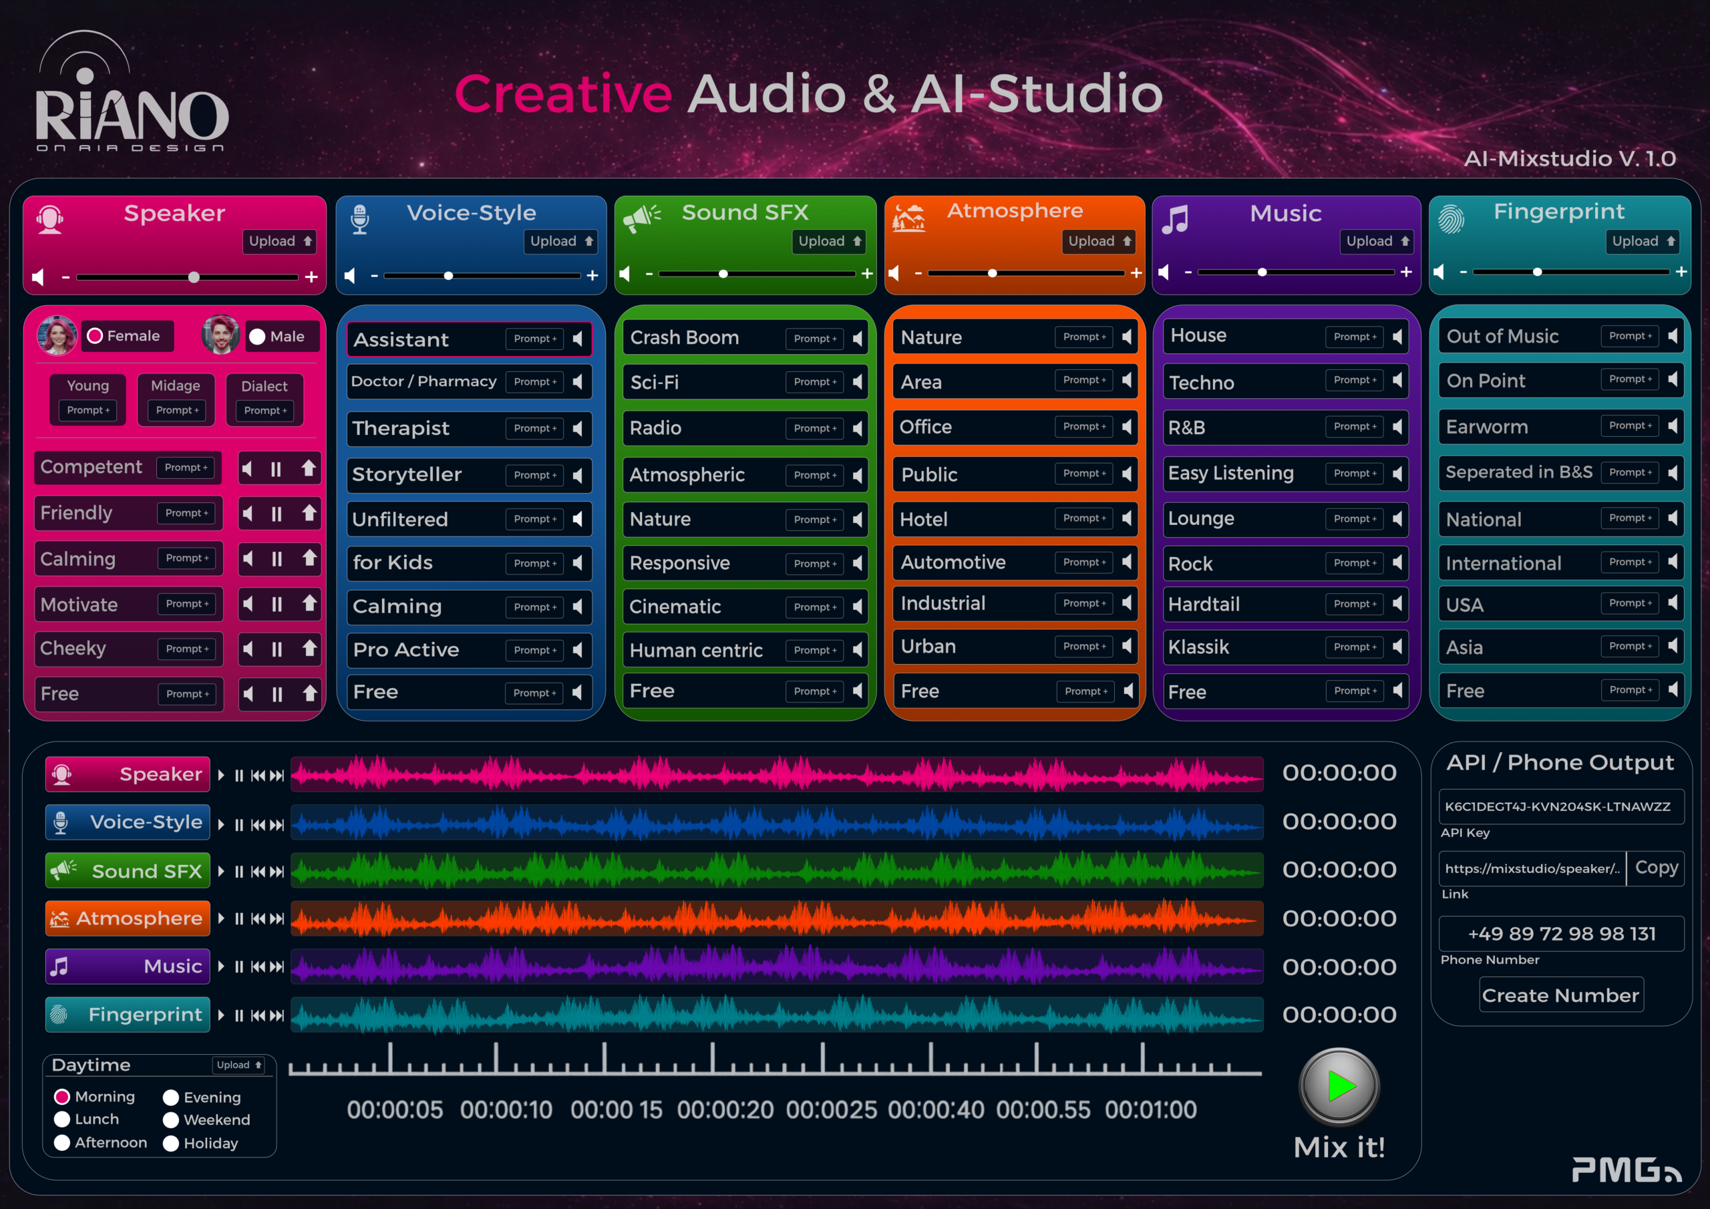1710x1209 pixels.
Task: Skip forward on the Music track
Action: [x=277, y=967]
